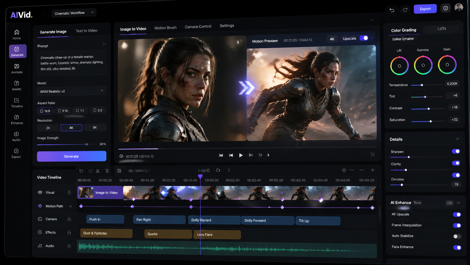Skip to the start of the preview
470x265 pixels.
click(x=221, y=155)
